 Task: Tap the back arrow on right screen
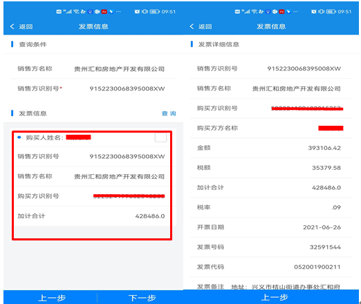(x=192, y=26)
